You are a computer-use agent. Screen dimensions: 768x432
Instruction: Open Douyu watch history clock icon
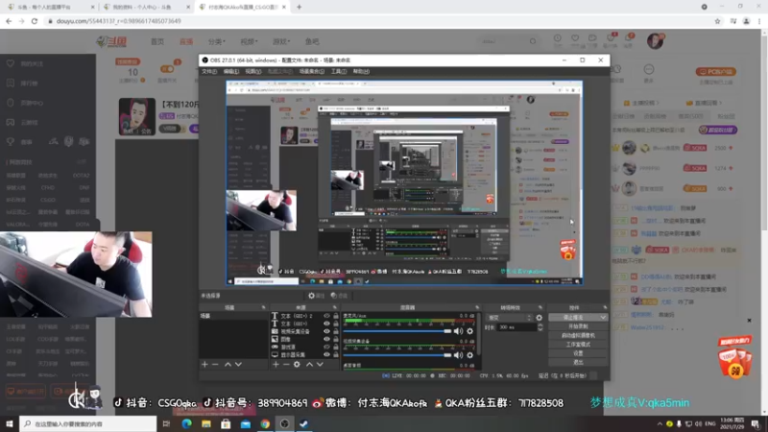point(558,38)
